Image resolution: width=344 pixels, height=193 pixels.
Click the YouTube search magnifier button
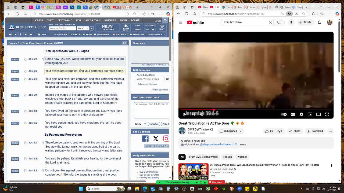pos(279,22)
